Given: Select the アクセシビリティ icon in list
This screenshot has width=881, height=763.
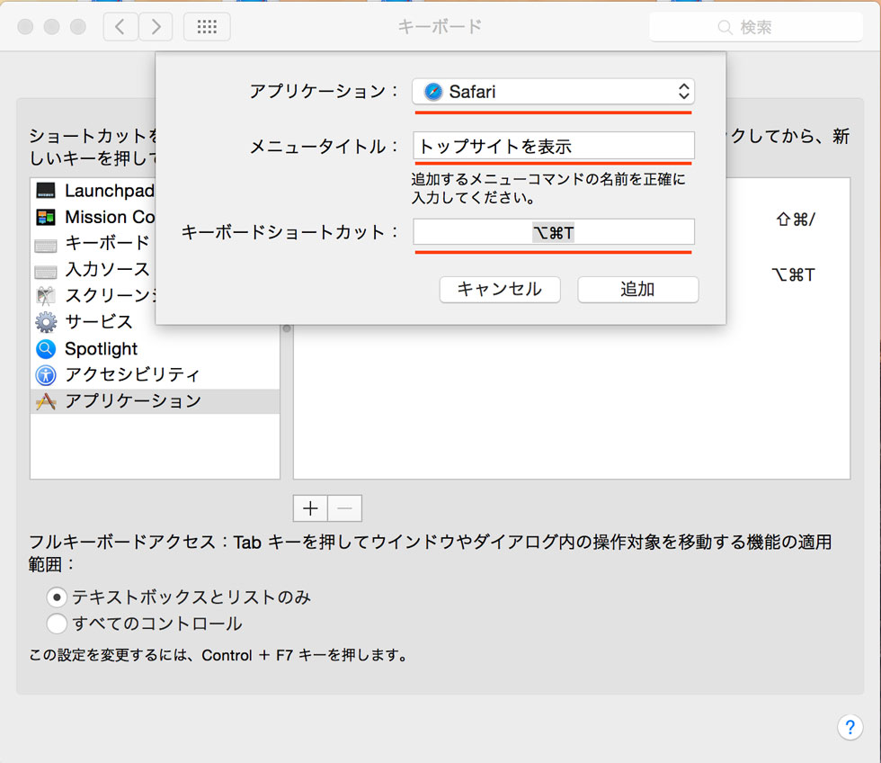Looking at the screenshot, I should tap(46, 375).
